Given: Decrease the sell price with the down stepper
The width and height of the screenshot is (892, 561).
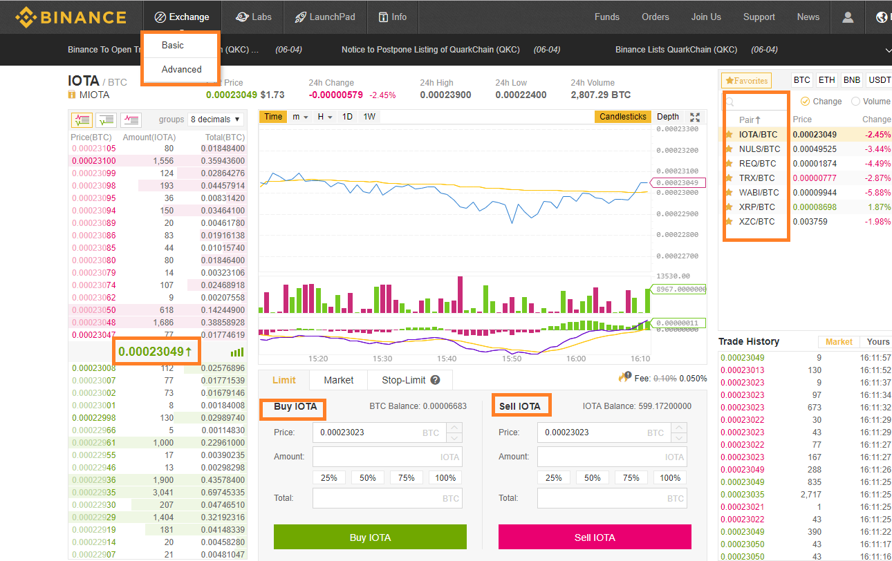Looking at the screenshot, I should click(679, 438).
